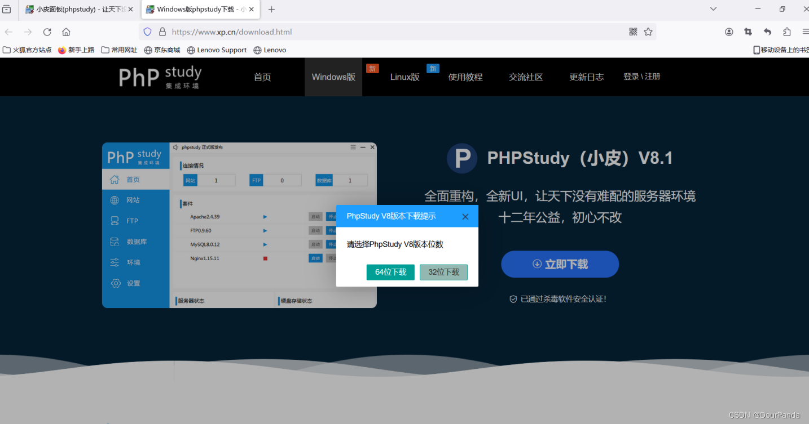
Task: Open the Lenovo bookmark
Action: (x=270, y=50)
